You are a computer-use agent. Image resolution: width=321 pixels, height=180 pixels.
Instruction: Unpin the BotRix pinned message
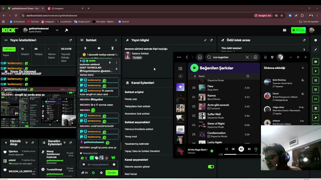pyautogui.click(x=110, y=62)
